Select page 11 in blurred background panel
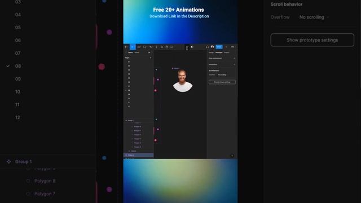Viewport: 361px width, 203px height. click(17, 105)
